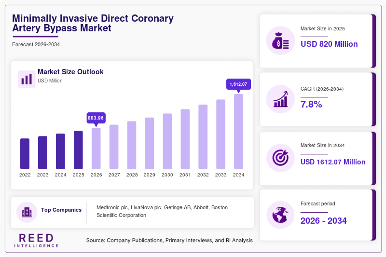Image resolution: width=386 pixels, height=257 pixels.
Task: Click the 'USD Million' unit label
Action: tap(50, 81)
